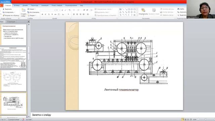Open Заливка фигуры shape fill
The image size is (215, 121).
click(168, 9)
